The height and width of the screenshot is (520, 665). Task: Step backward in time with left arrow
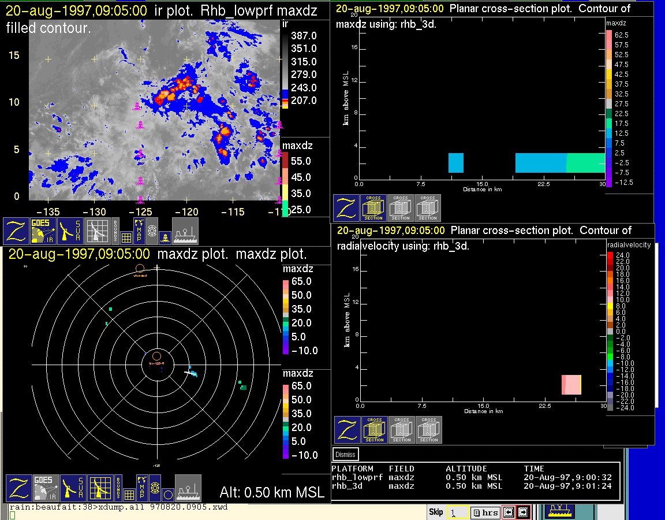[508, 512]
